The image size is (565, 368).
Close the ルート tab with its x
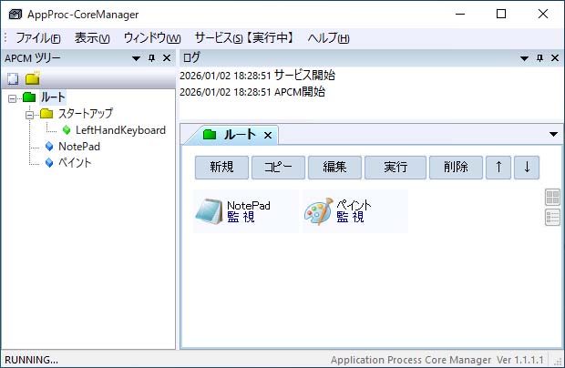pos(268,135)
